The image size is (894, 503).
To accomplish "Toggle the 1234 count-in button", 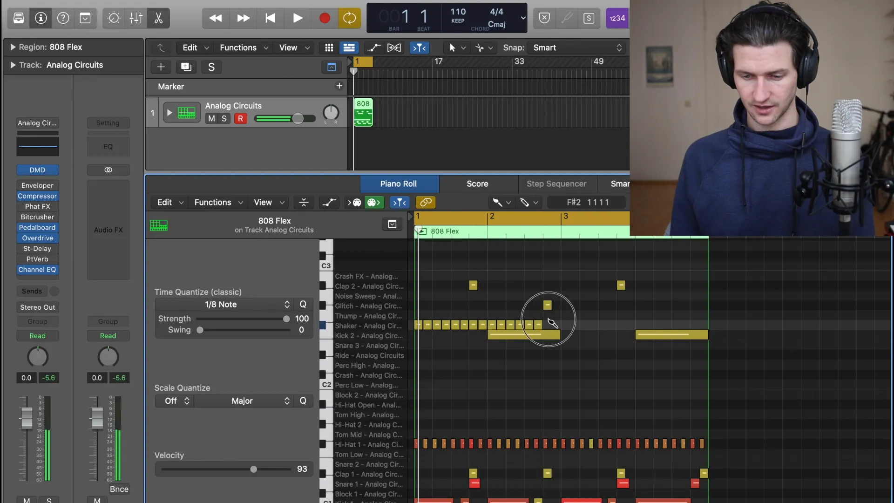I will pos(617,18).
